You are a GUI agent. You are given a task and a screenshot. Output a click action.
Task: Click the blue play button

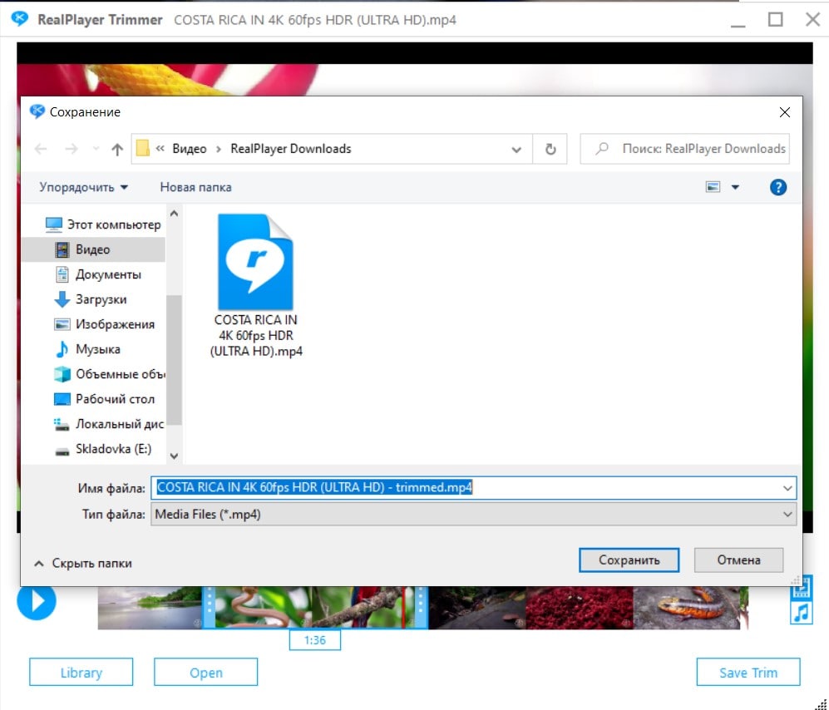(37, 601)
